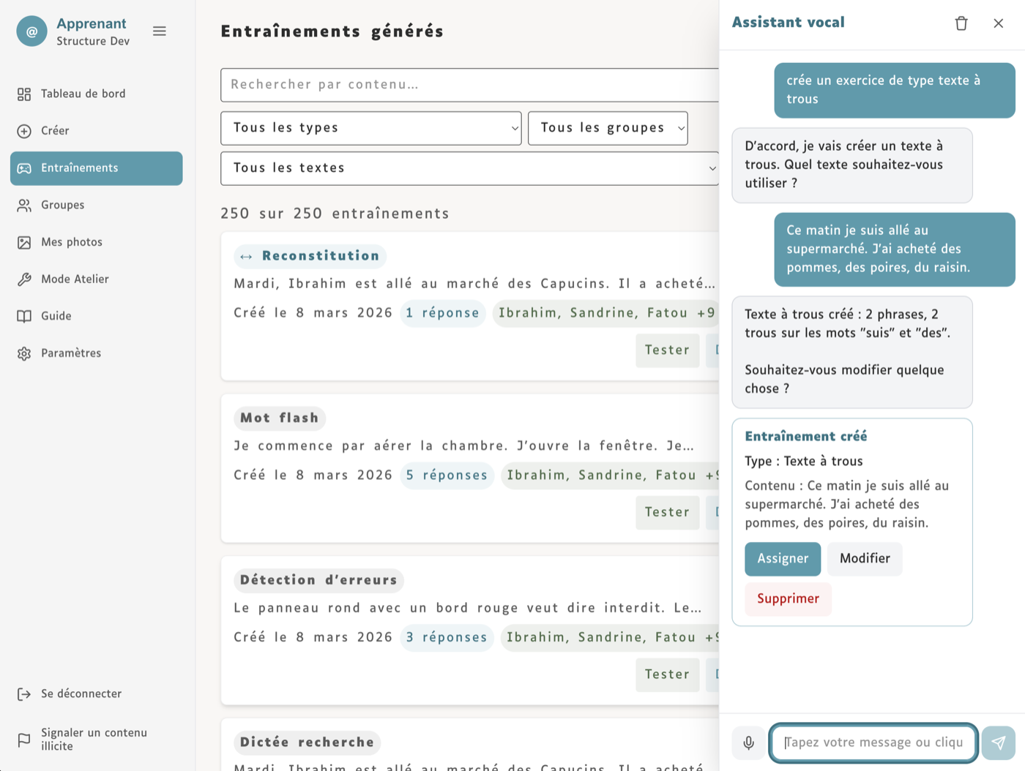Close the Assistant vocal panel
Viewport: 1025px width, 771px height.
click(998, 23)
